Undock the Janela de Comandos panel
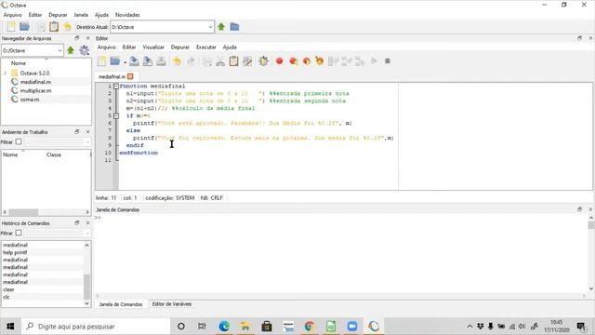The height and width of the screenshot is (335, 595). click(x=579, y=209)
